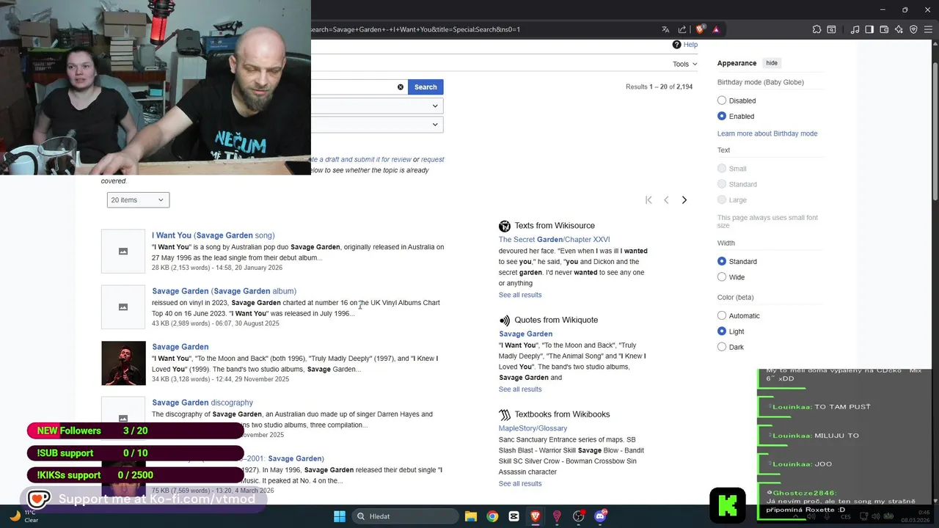This screenshot has height=528, width=939.
Task: Open the Brave Wallet icon
Action: tap(884, 29)
